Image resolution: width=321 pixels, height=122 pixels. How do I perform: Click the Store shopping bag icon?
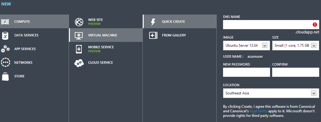(5, 76)
